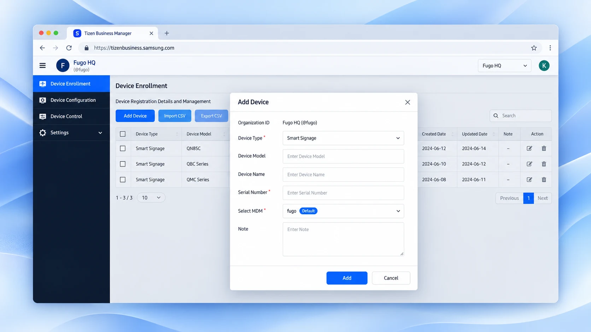Check the QMC Series row checkbox
Image resolution: width=591 pixels, height=332 pixels.
click(x=123, y=180)
